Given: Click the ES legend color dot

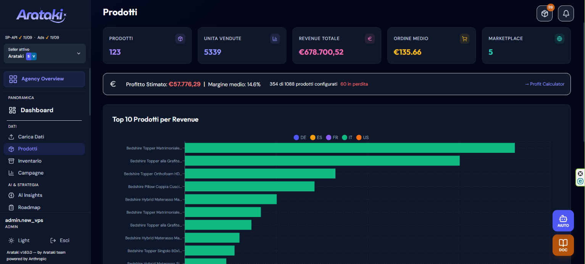Looking at the screenshot, I should pos(313,138).
